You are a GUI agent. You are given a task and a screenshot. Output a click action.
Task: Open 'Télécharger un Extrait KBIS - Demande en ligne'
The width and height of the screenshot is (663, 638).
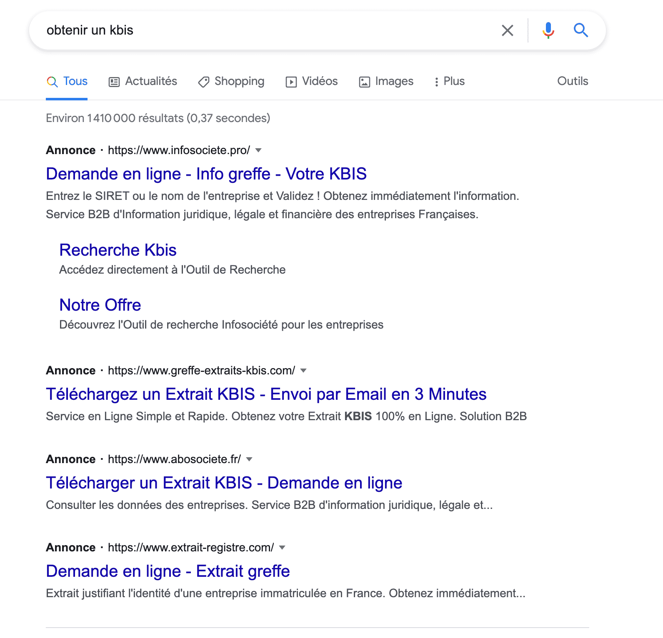[x=224, y=483]
